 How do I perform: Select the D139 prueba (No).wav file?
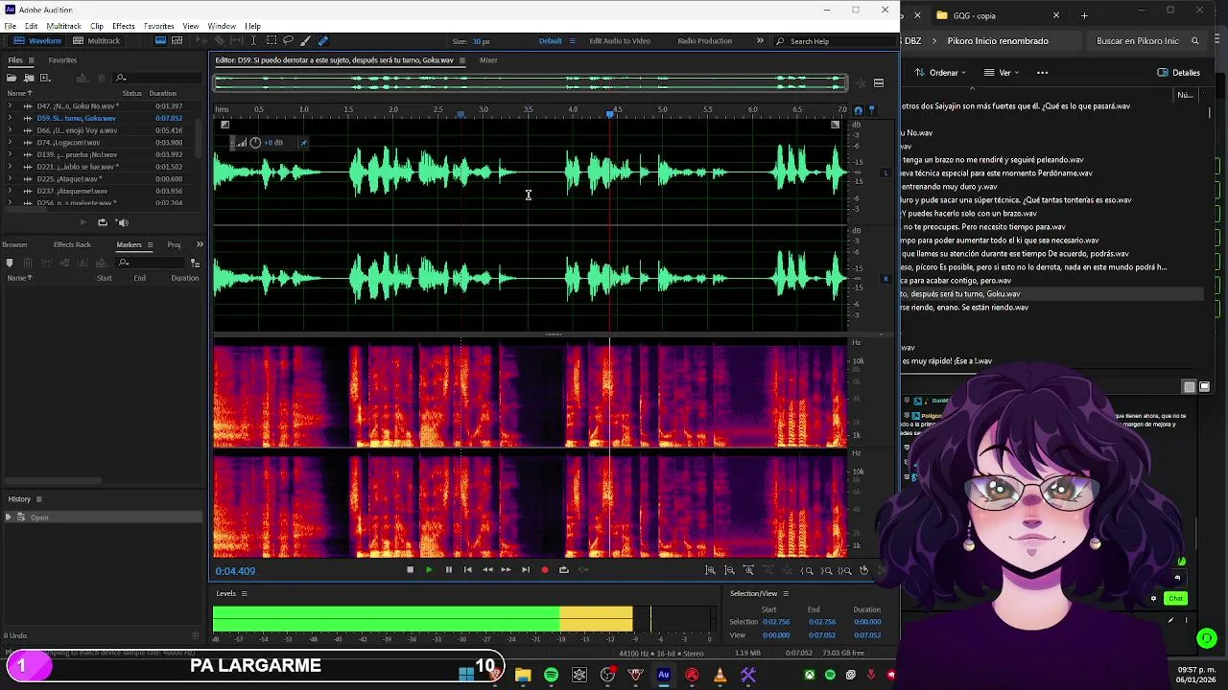coord(77,154)
